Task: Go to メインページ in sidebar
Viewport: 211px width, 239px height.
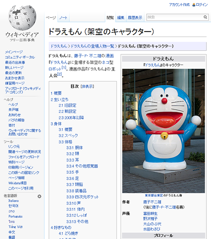Action: point(14,52)
